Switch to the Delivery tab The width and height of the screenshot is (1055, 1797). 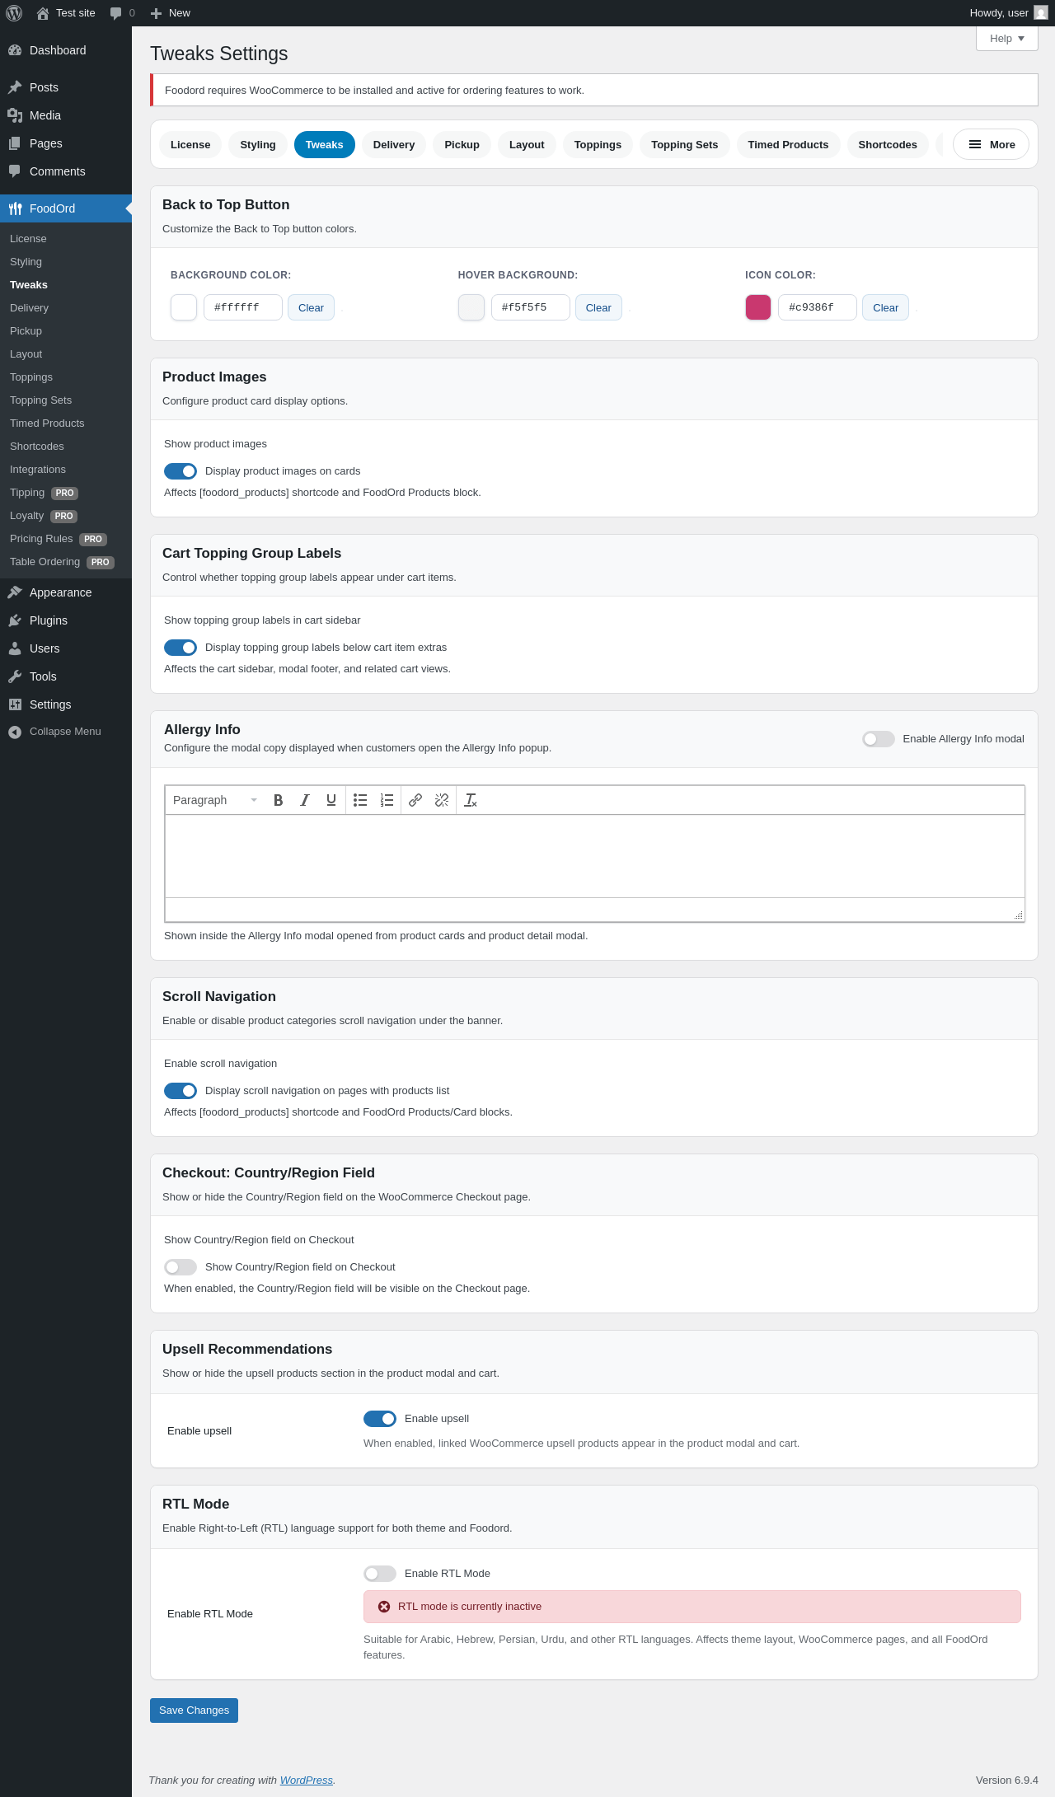point(394,145)
